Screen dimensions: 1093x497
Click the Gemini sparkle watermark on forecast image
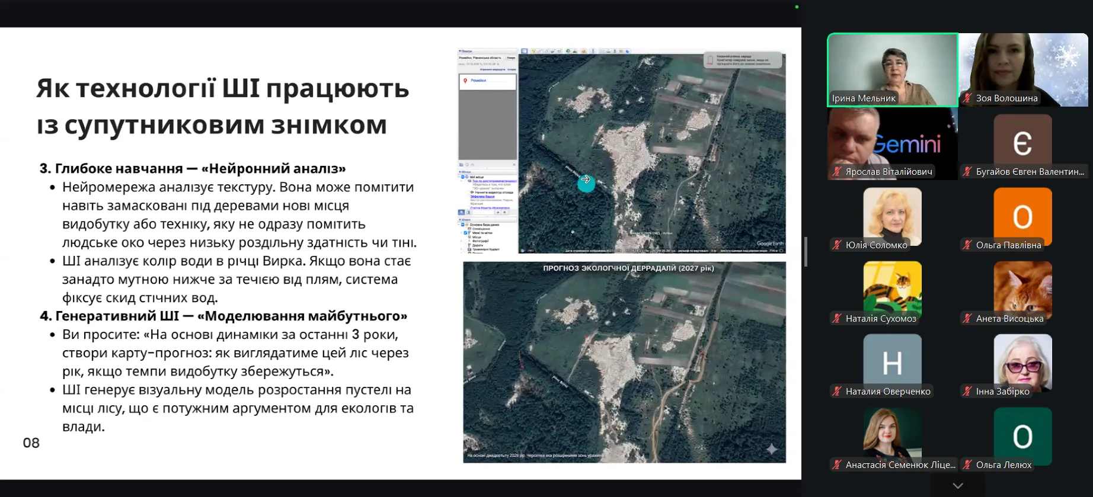(771, 449)
